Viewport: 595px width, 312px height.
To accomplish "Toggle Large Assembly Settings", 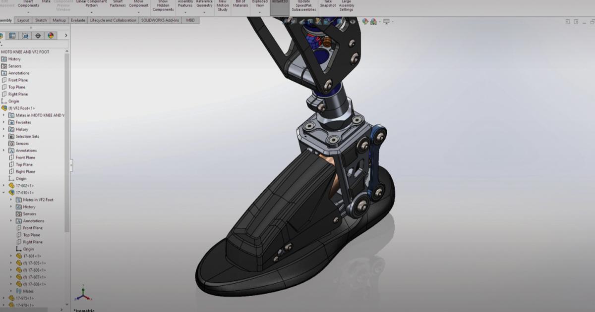I will pyautogui.click(x=347, y=5).
